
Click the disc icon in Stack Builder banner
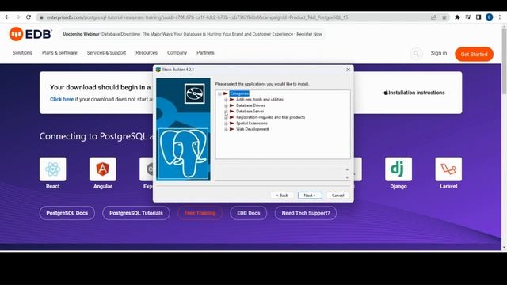click(x=195, y=93)
